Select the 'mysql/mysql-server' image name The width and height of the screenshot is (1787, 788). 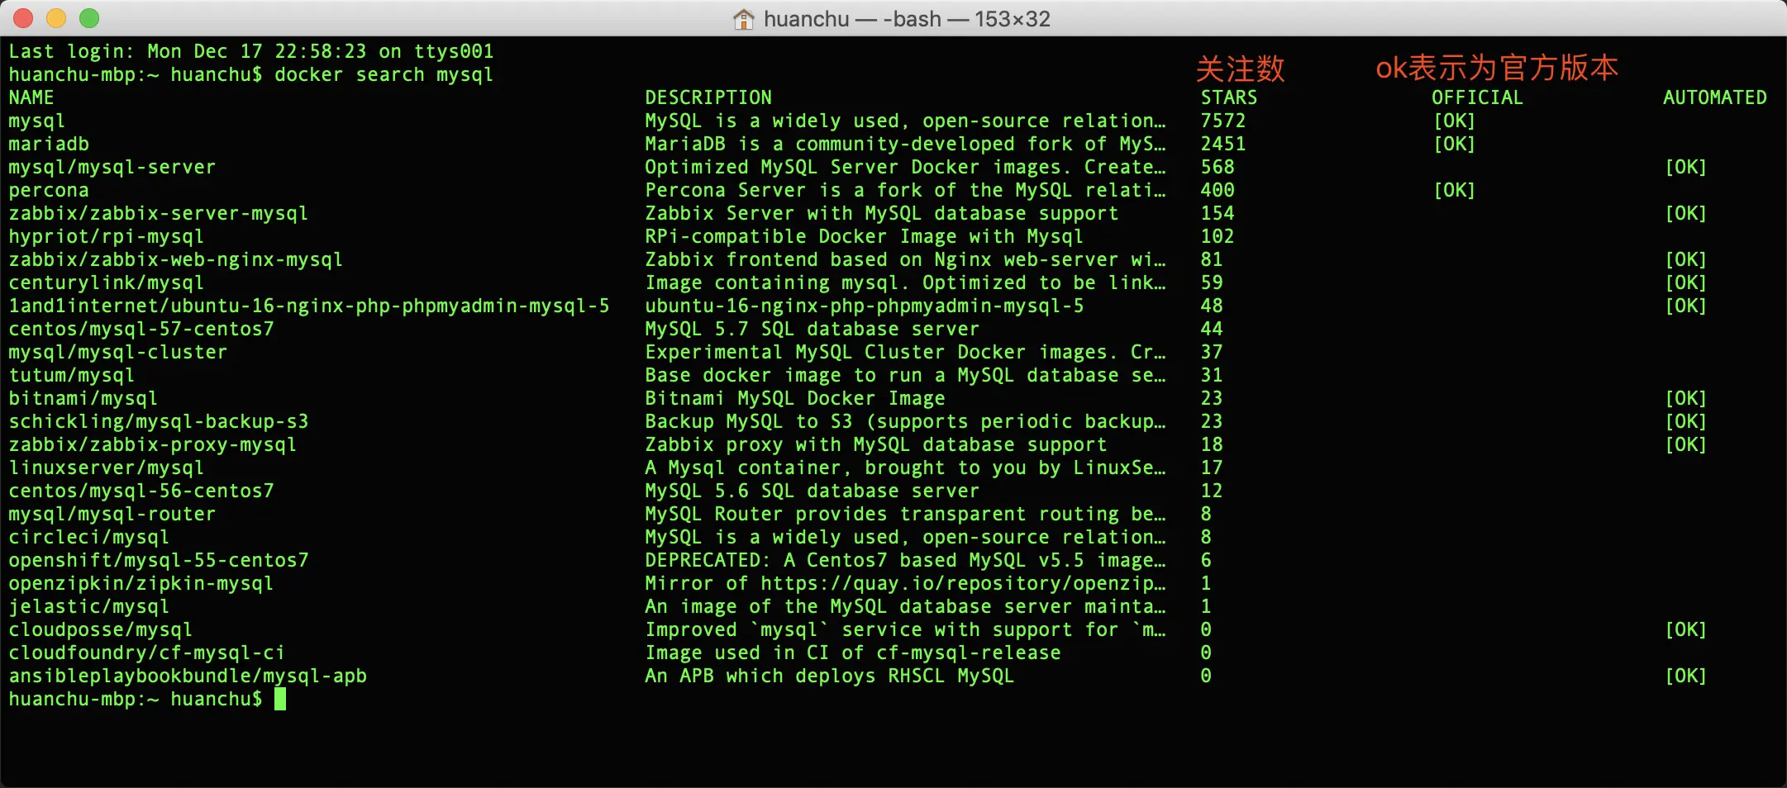[112, 167]
